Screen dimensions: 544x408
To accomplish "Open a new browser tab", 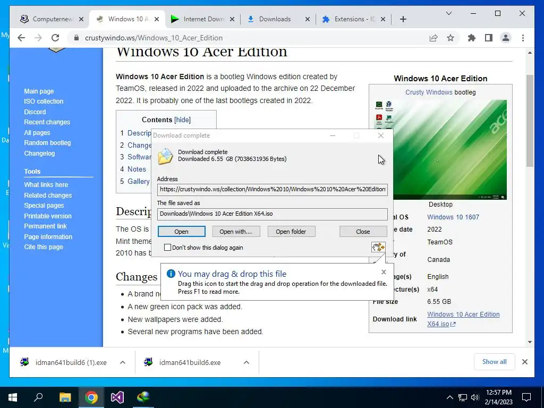I will 403,20.
